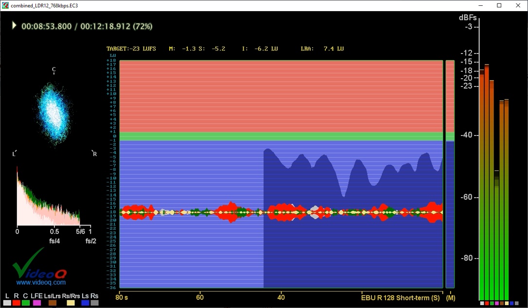Click the play triangle icon

point(14,26)
